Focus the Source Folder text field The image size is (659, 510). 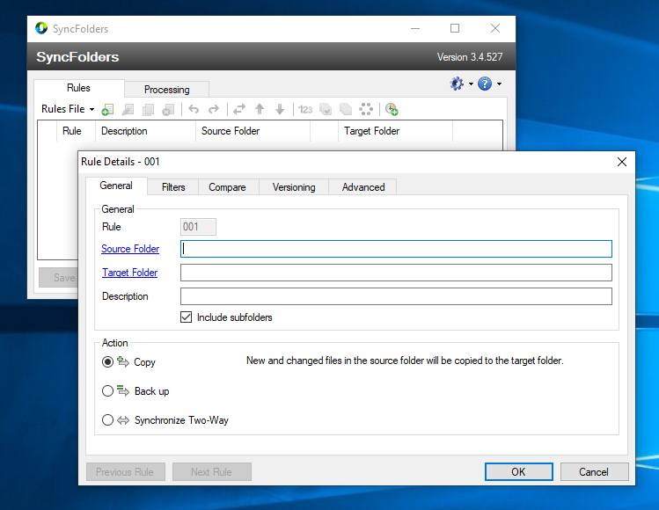(396, 249)
